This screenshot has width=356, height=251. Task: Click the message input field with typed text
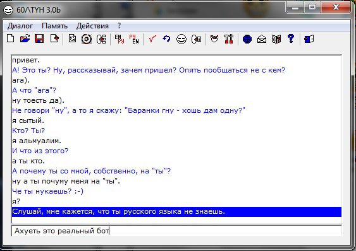tap(176, 231)
